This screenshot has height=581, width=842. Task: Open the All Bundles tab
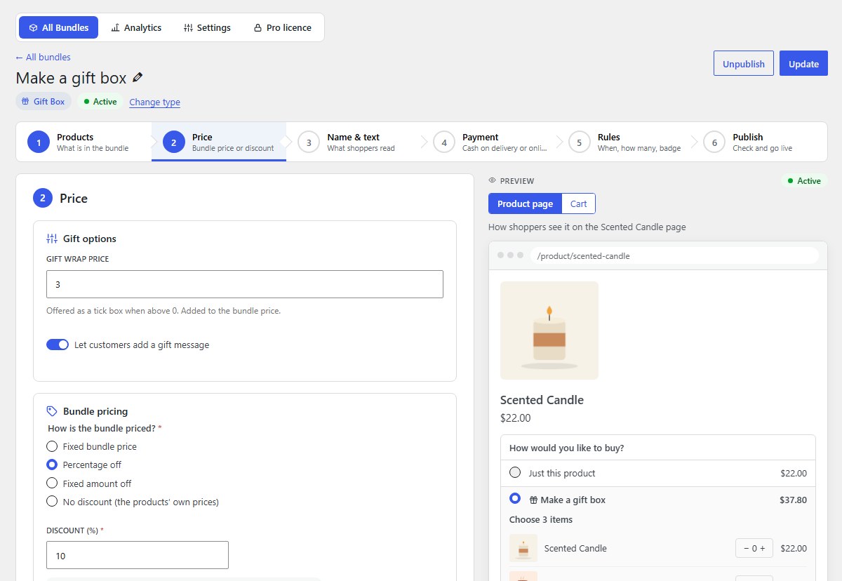pyautogui.click(x=59, y=27)
